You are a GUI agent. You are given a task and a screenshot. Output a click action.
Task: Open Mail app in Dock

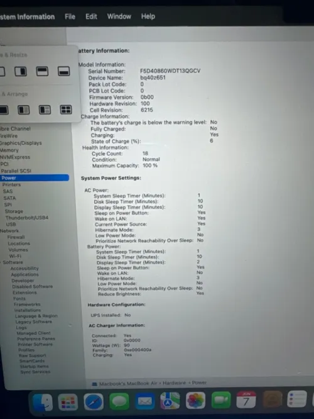pyautogui.click(x=144, y=401)
